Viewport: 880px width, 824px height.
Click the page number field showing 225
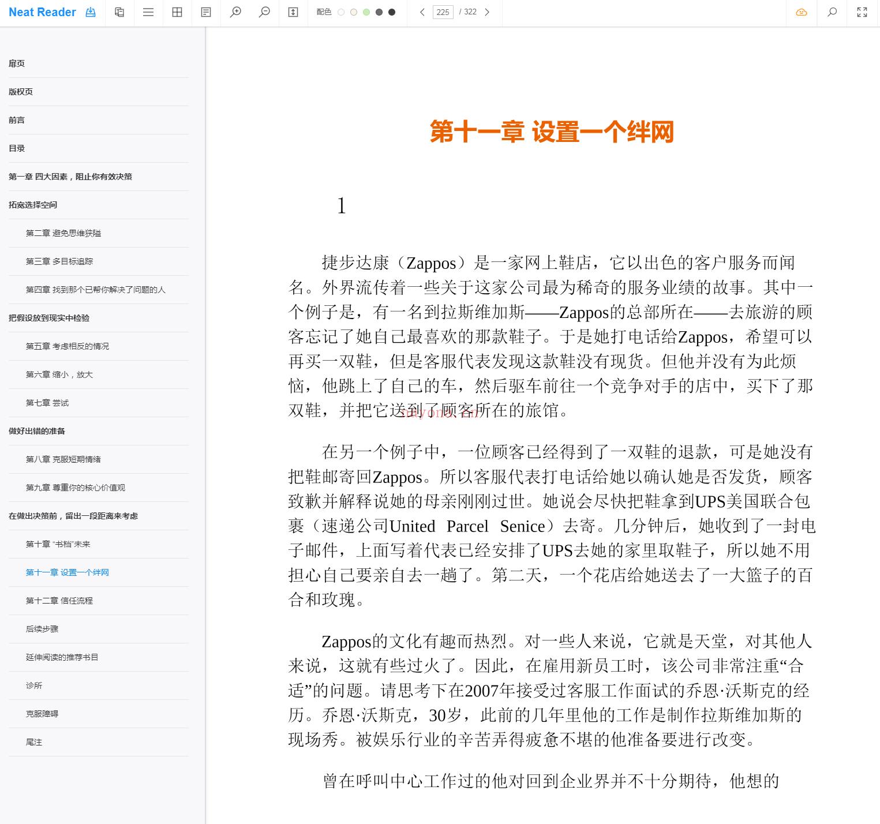coord(443,12)
